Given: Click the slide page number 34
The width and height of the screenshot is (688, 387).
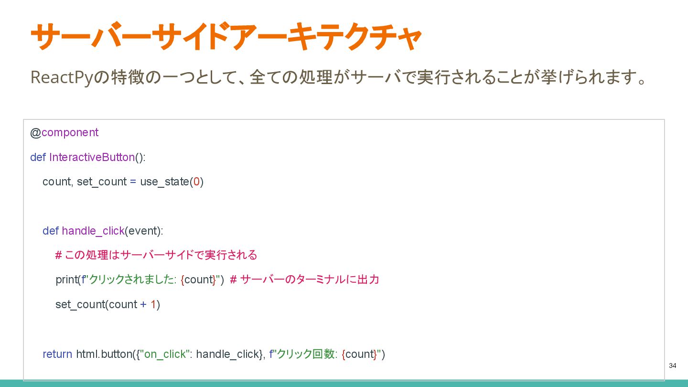Looking at the screenshot, I should click(673, 366).
